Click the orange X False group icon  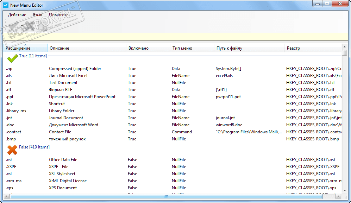tap(12, 150)
